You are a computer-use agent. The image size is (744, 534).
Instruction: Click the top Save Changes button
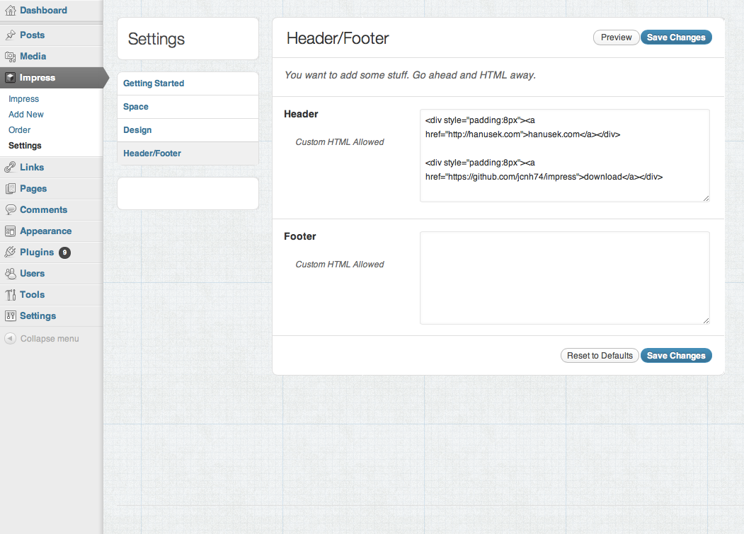click(x=676, y=37)
